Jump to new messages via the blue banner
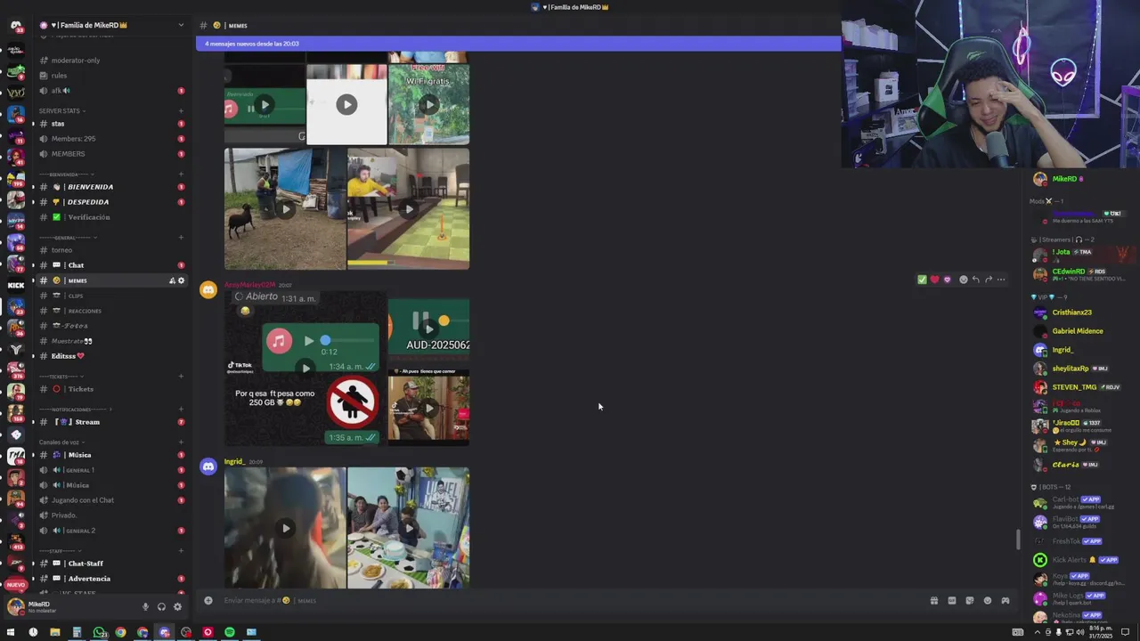 pos(518,44)
